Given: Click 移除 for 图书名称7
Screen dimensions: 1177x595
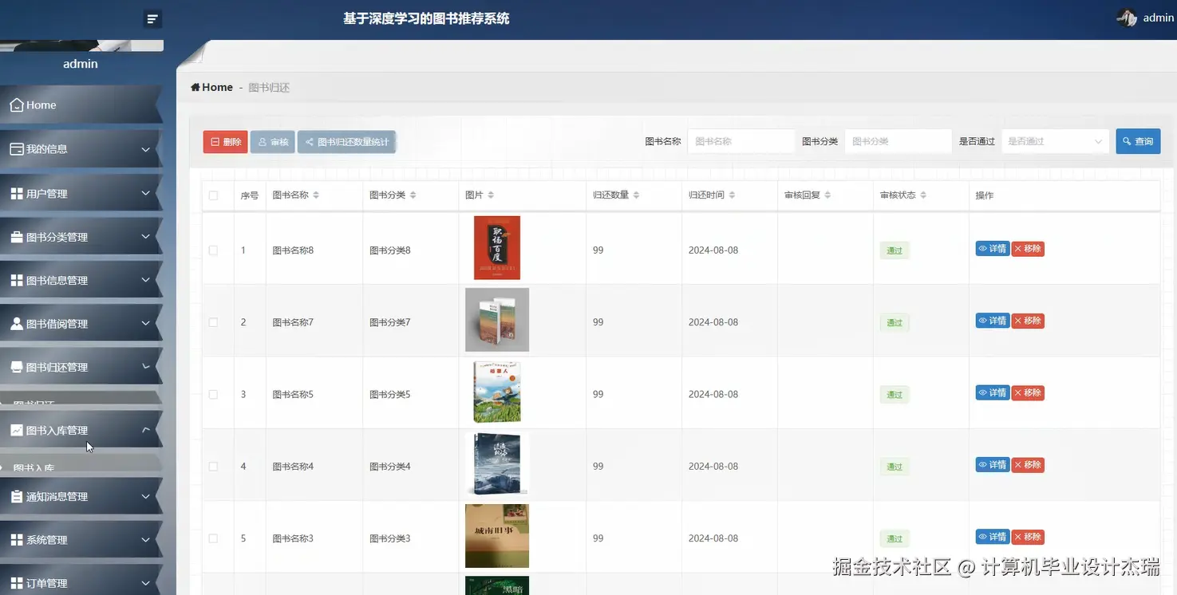Looking at the screenshot, I should [x=1028, y=321].
